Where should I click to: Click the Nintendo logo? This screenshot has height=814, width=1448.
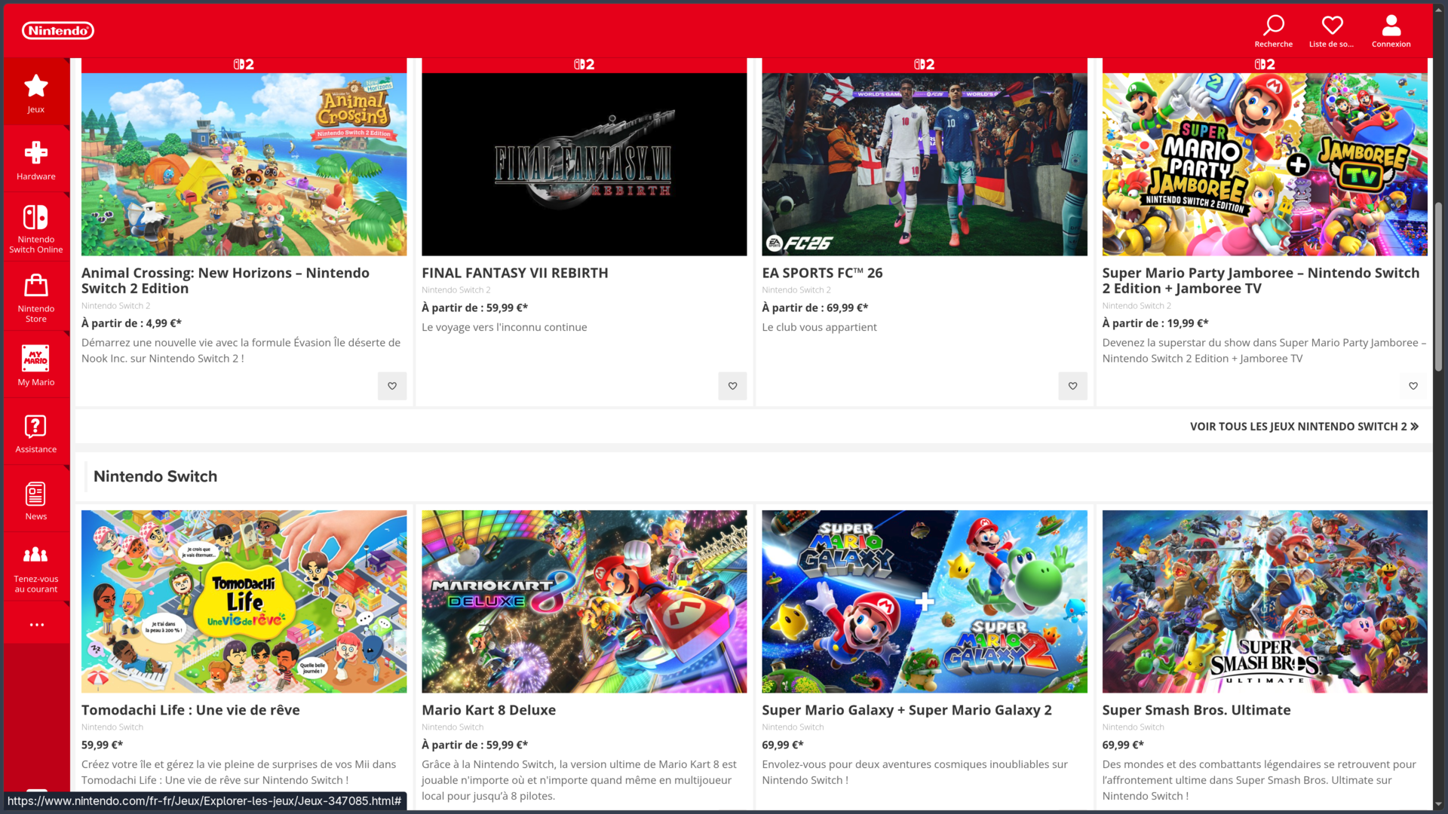pyautogui.click(x=58, y=30)
